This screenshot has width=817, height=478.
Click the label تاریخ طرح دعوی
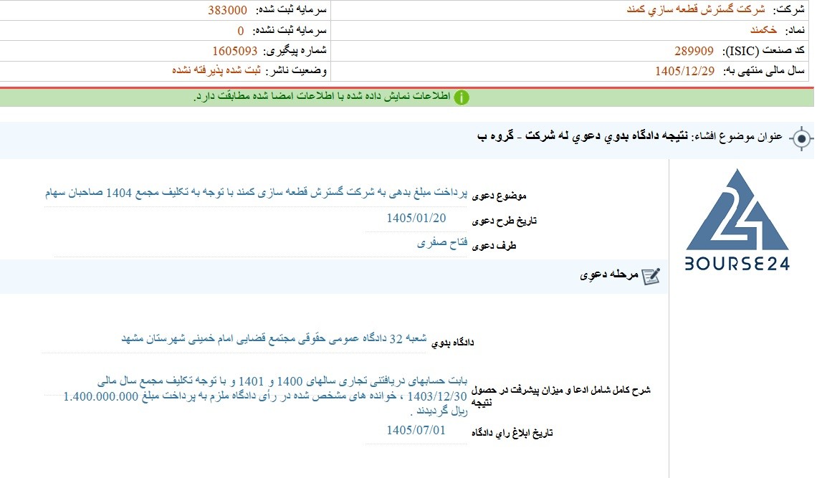tap(504, 221)
